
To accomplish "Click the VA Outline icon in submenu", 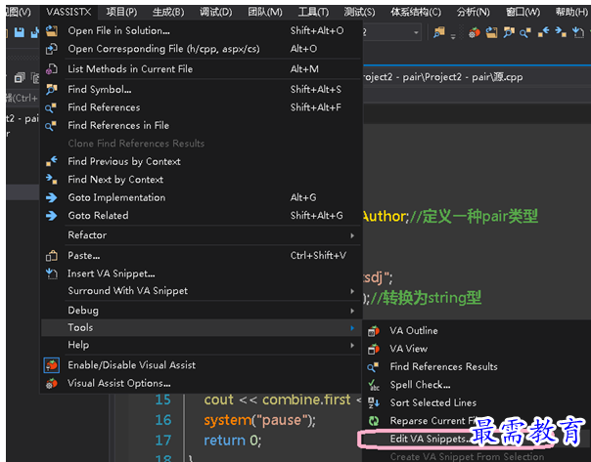I will coord(374,331).
